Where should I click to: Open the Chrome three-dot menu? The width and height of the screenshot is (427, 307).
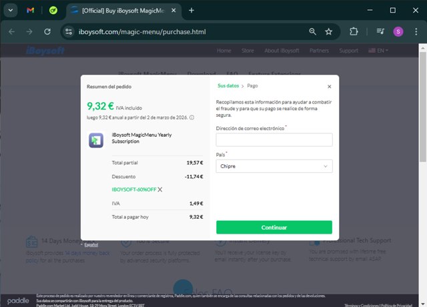[416, 32]
